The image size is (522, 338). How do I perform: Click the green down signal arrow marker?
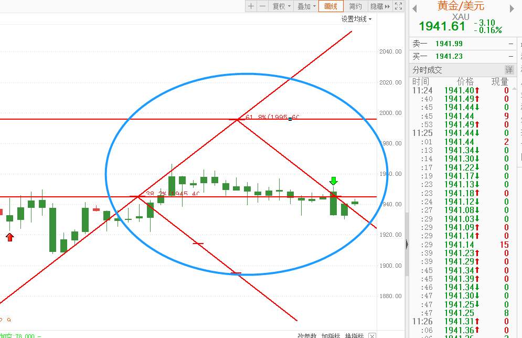point(333,181)
